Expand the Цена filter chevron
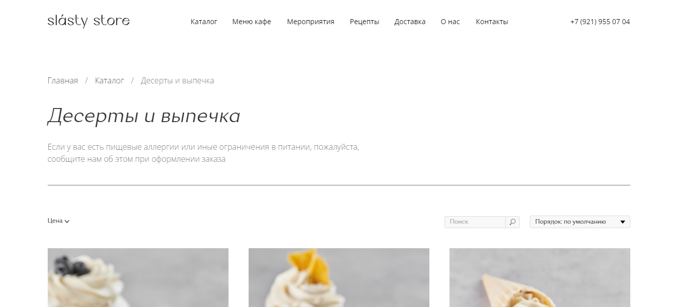677x307 pixels. [67, 221]
